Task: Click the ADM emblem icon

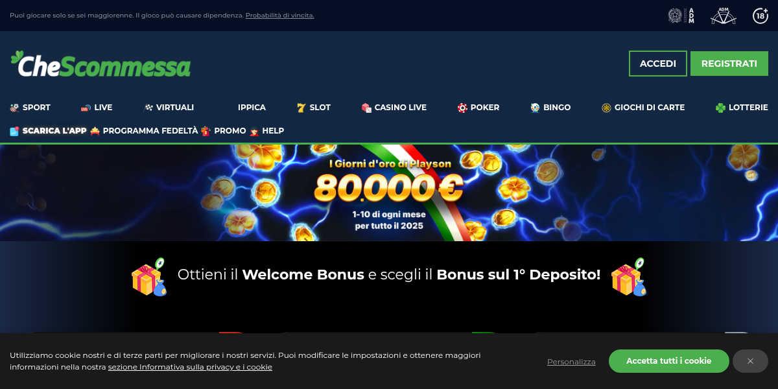Action: coord(681,16)
